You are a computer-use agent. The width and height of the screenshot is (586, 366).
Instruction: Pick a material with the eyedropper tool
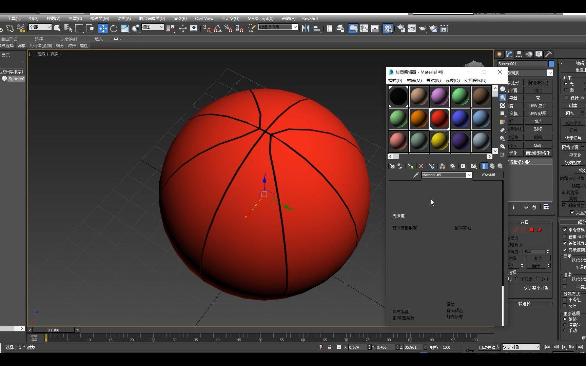click(x=416, y=175)
